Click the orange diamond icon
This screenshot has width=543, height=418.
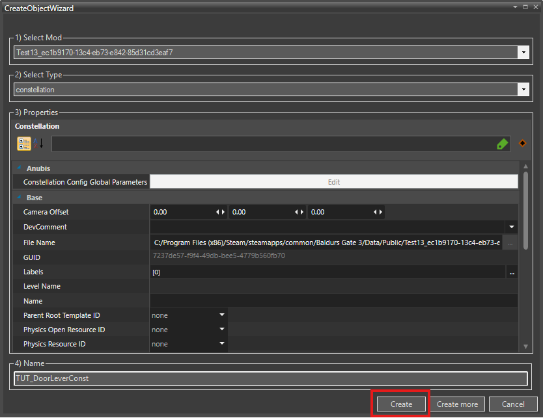coord(522,143)
